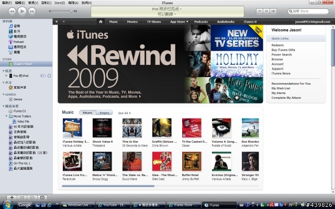
Task: Open the TV Shows store tab
Action: pyautogui.click(x=154, y=21)
